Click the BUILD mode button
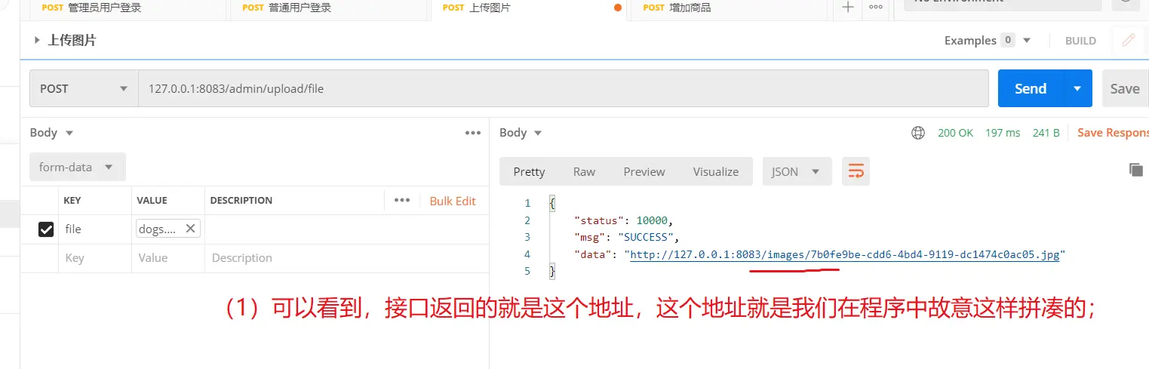Viewport: 1149px width, 369px height. [1080, 41]
